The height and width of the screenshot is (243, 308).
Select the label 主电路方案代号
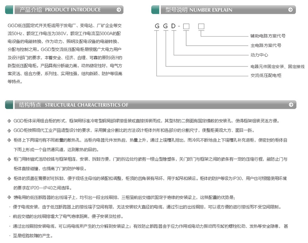265,46
